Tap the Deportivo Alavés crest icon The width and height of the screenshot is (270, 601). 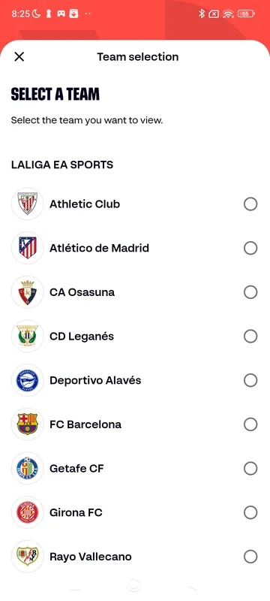pos(28,380)
